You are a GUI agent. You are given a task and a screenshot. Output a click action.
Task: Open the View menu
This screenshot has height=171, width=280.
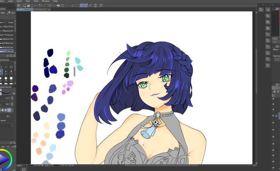[28, 1]
